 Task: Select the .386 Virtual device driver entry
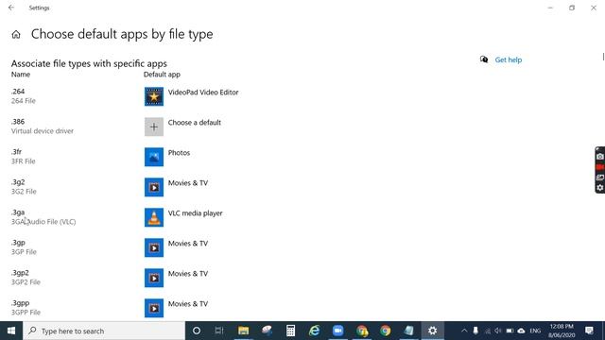click(x=43, y=127)
